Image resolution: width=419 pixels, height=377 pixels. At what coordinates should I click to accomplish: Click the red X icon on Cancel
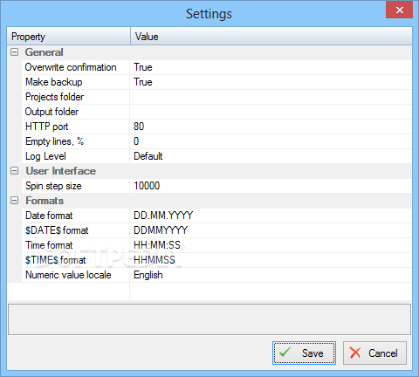[355, 353]
